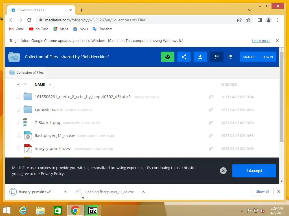Copy link icon for 7-Black-L.png
This screenshot has width=289, height=216.
[211, 123]
